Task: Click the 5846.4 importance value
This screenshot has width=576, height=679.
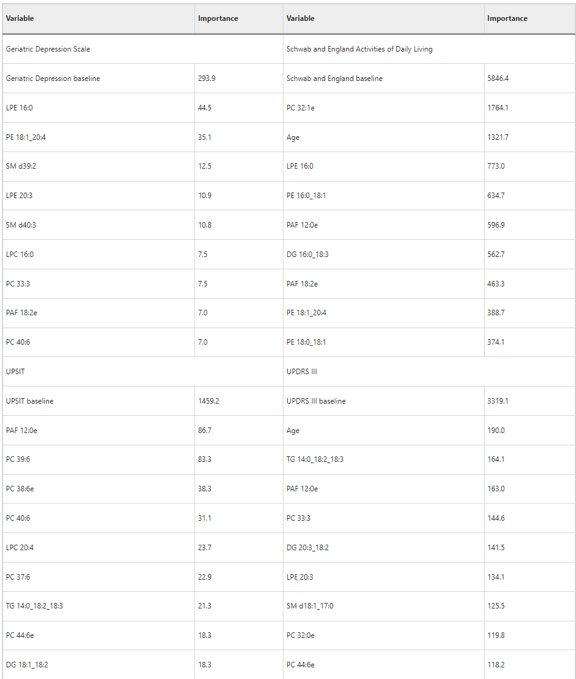Action: (x=497, y=79)
